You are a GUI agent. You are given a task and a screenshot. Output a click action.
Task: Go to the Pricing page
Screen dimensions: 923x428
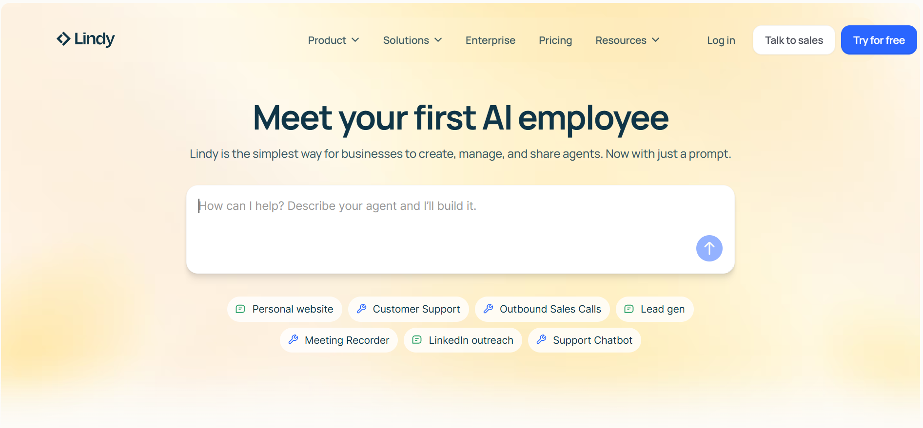555,40
